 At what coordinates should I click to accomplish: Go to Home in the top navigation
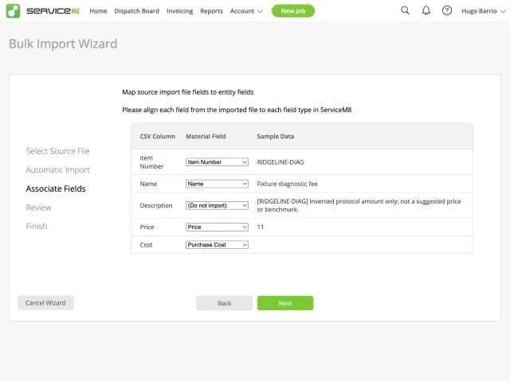point(98,11)
